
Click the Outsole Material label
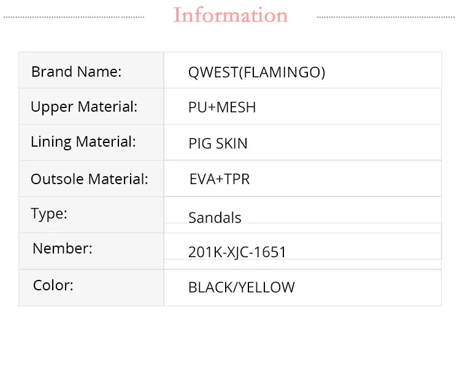coord(90,179)
